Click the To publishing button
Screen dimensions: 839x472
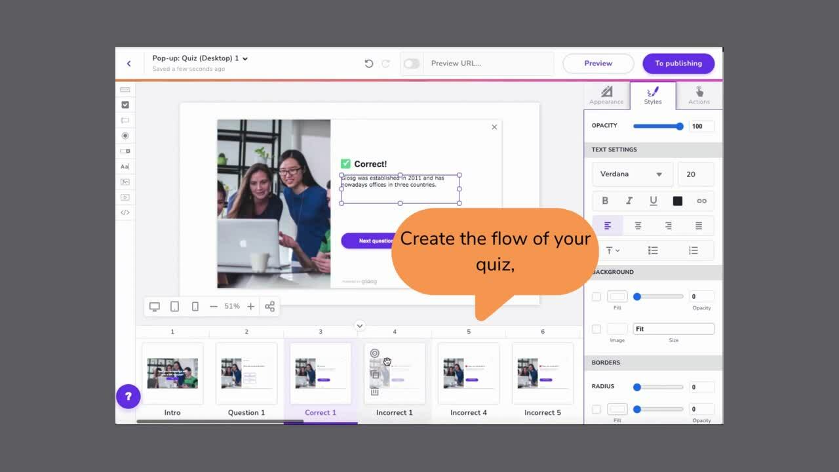tap(678, 64)
